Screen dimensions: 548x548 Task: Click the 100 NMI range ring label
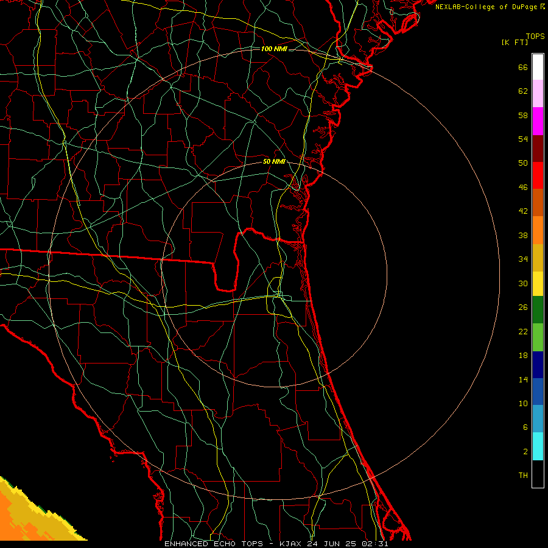pyautogui.click(x=274, y=49)
